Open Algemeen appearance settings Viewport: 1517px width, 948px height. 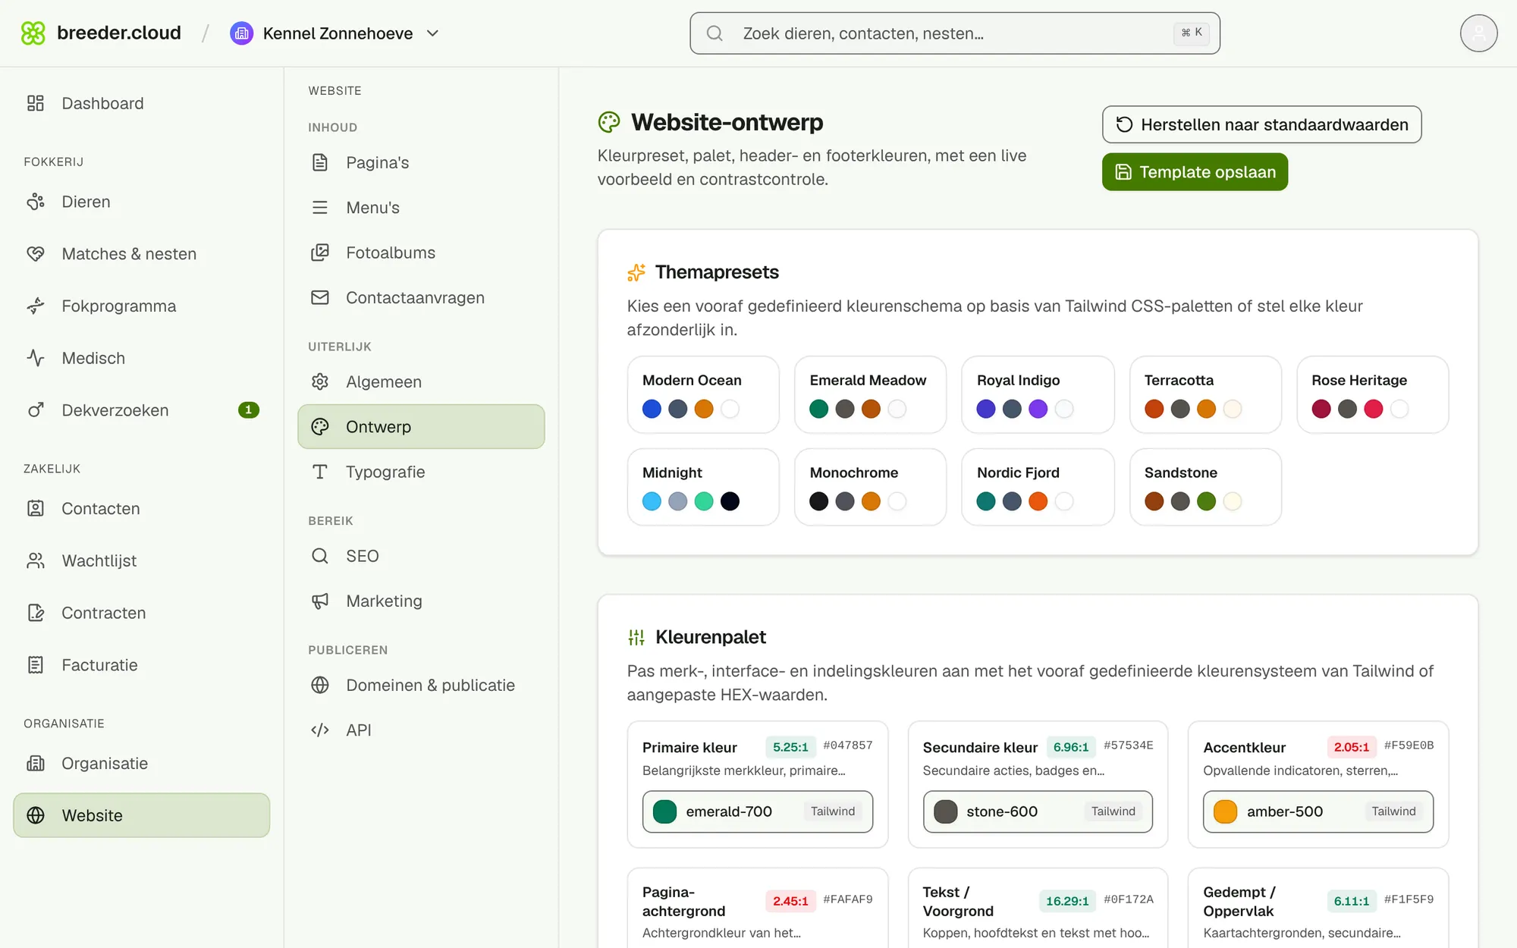[421, 381]
